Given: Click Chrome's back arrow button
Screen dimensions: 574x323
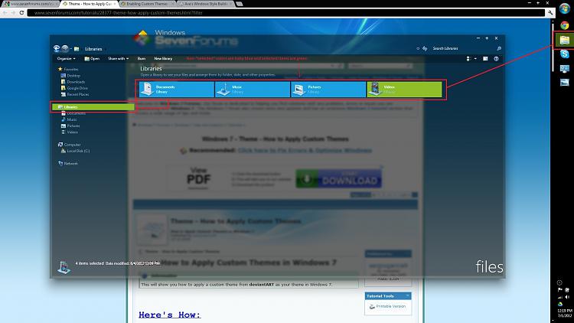Looking at the screenshot, I should (x=5, y=13).
